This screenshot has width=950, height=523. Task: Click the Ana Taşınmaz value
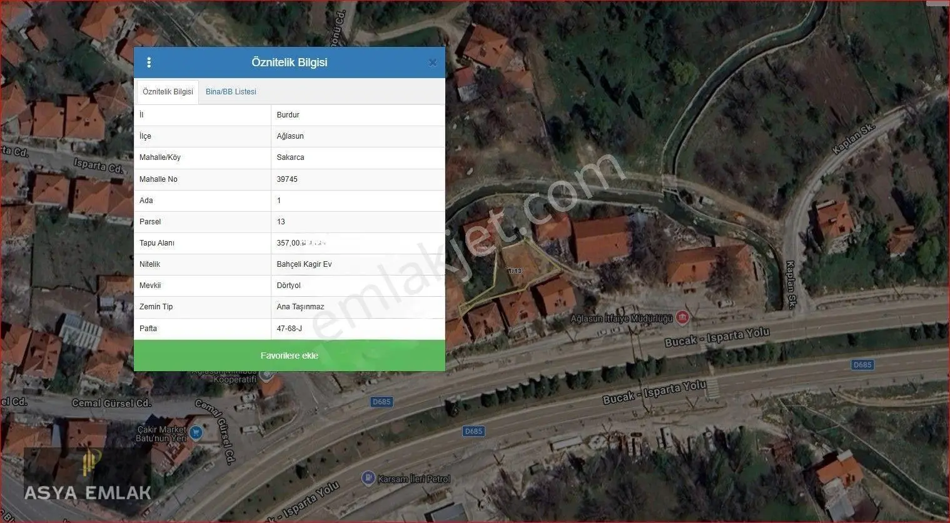tap(358, 307)
